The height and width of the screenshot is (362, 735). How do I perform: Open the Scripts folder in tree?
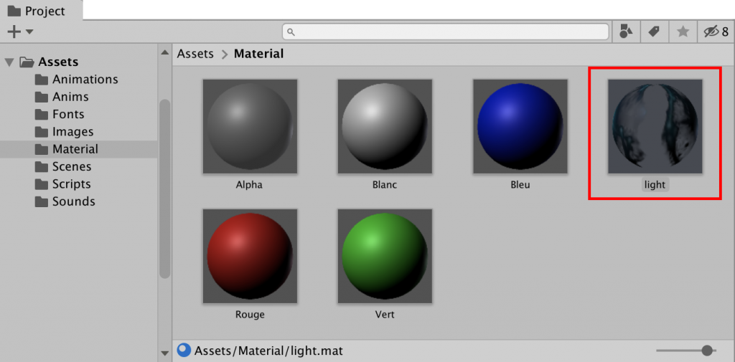coord(71,184)
